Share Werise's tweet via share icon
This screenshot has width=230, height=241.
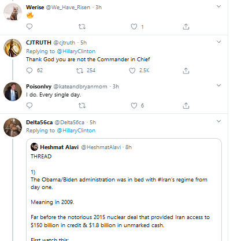tap(186, 27)
